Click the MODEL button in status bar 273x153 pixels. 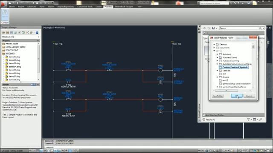click(x=201, y=150)
